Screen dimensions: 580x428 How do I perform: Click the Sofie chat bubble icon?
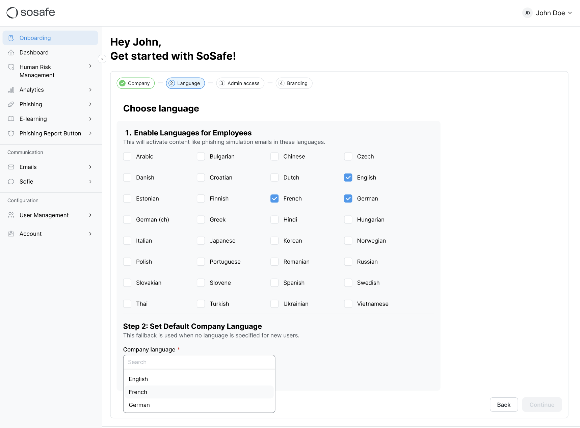point(11,182)
